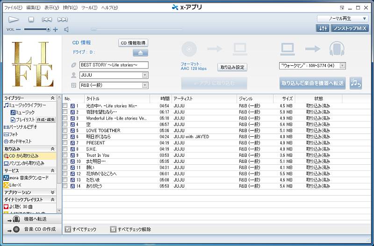Click the 作成・編集 playlist button

[x=45, y=120]
